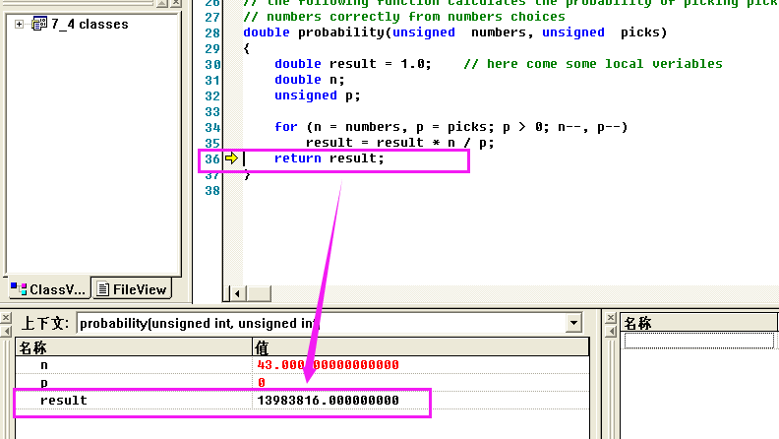Click the 'return result;' statement on line 36
Image resolution: width=779 pixels, height=439 pixels.
click(x=329, y=158)
